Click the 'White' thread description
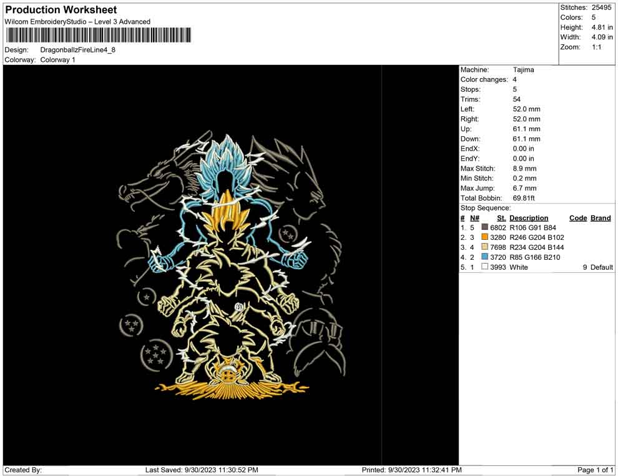The image size is (618, 476). [519, 267]
